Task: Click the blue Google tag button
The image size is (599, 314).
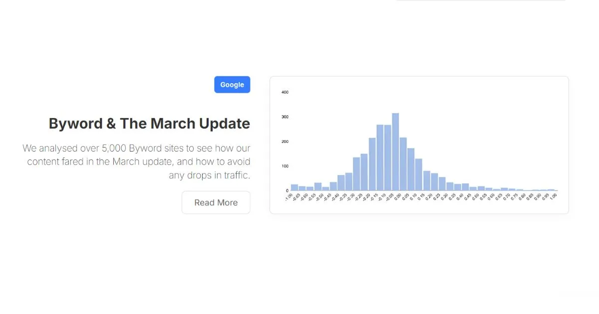Action: click(232, 85)
